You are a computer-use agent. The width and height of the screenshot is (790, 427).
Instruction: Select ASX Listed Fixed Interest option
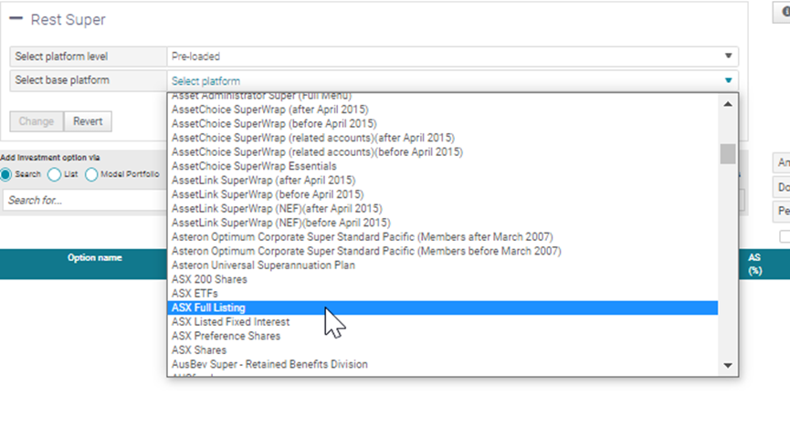point(442,322)
